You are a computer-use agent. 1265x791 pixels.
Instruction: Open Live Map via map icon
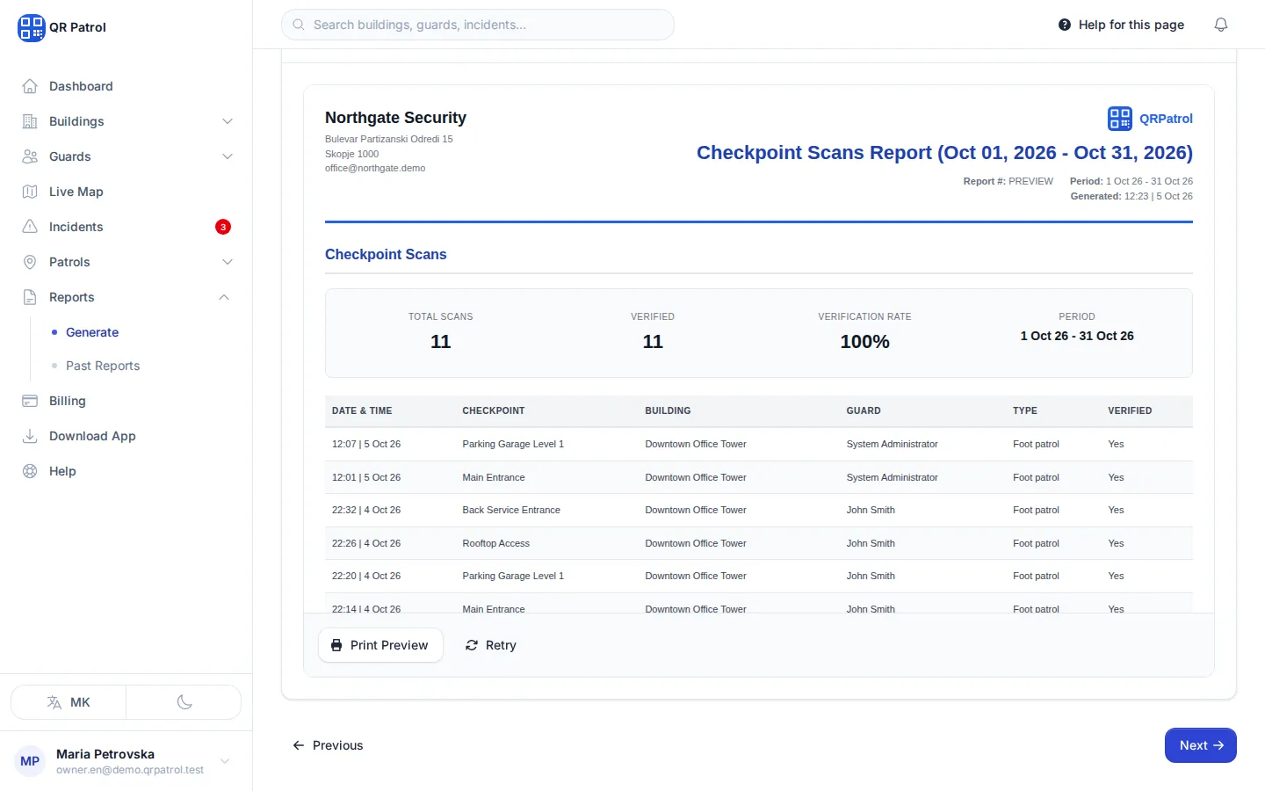coord(30,192)
